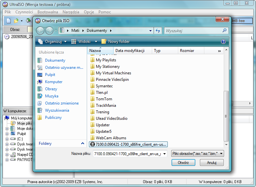Expand the PATRIOT drive tree node
Viewport: 256px width, 187px height.
point(7,160)
